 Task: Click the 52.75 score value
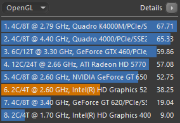tap(165, 77)
